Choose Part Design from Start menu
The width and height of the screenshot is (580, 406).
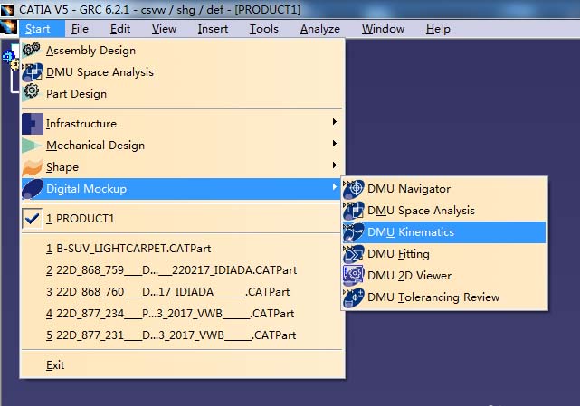pos(181,94)
